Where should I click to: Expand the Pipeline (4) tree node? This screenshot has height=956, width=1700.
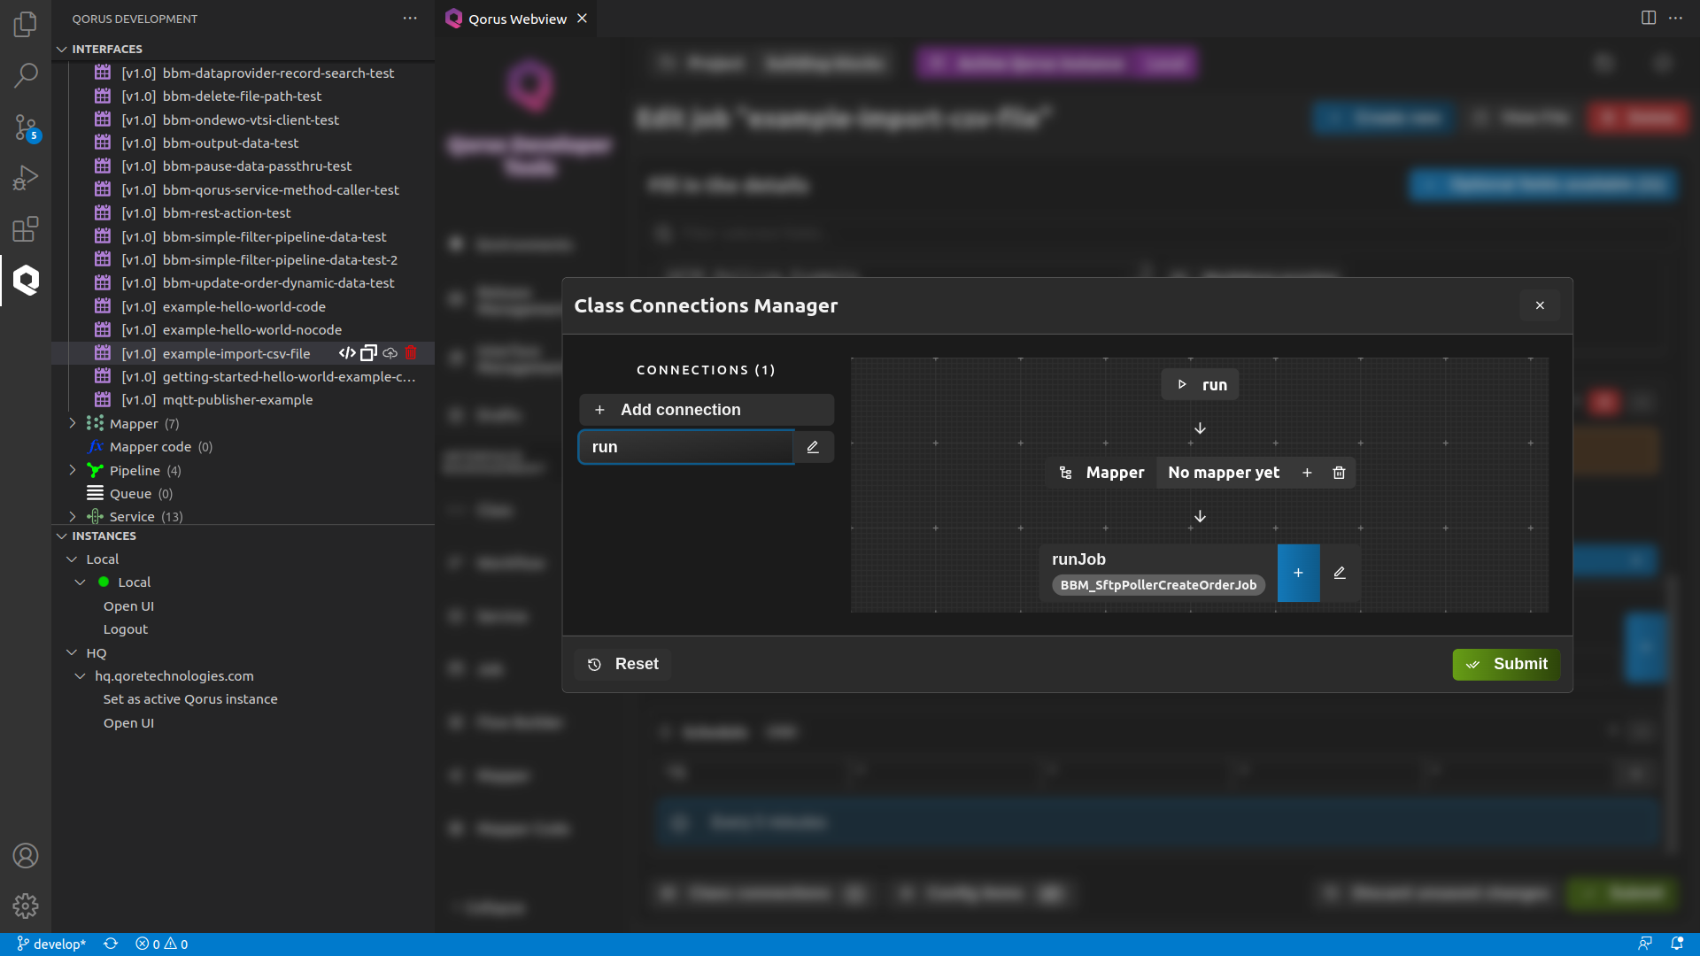tap(73, 470)
